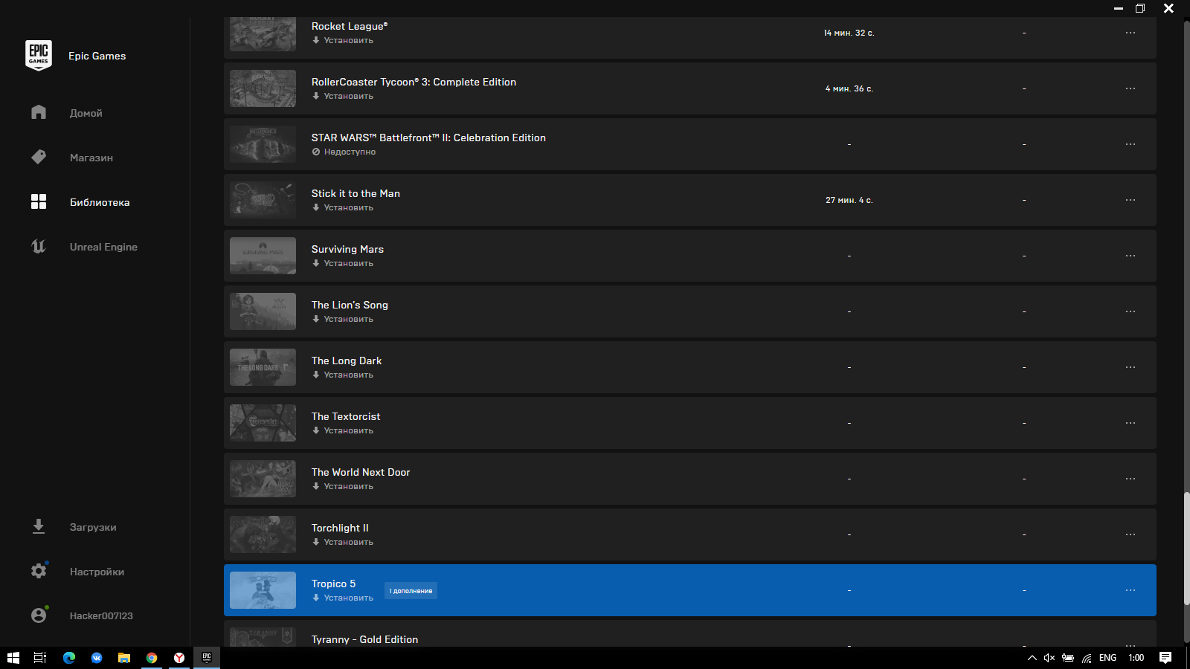This screenshot has width=1190, height=669.
Task: Click The Textorcist thumbnail
Action: point(263,423)
